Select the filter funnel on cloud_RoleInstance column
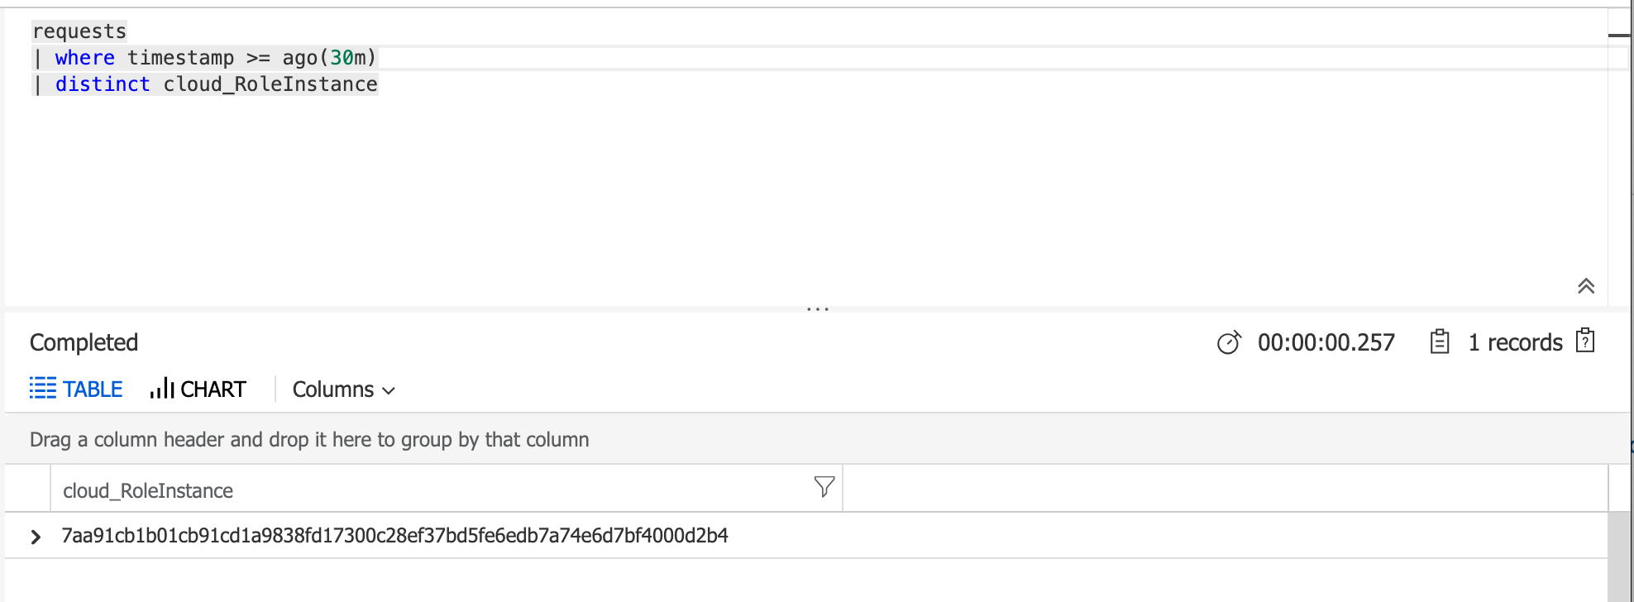This screenshot has width=1634, height=602. click(x=823, y=488)
